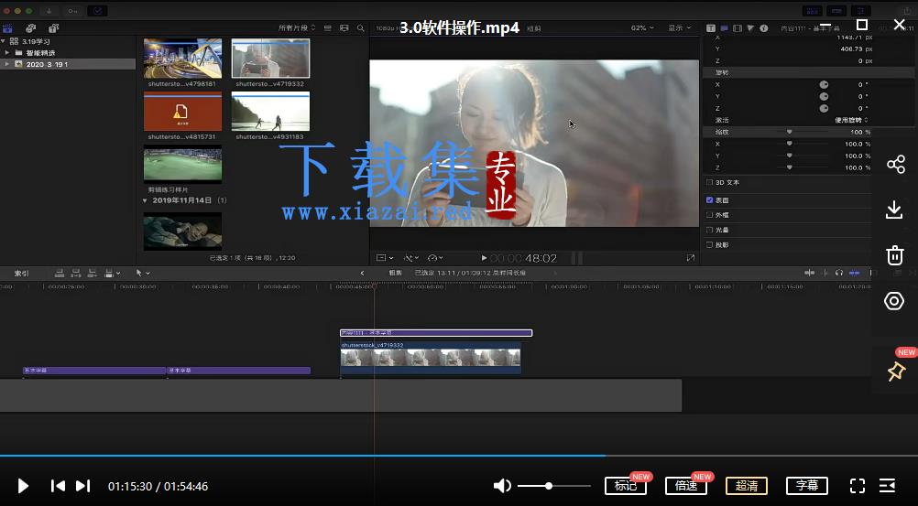Enable the 光晕 glow checkbox
Viewport: 918px width, 506px height.
coord(710,230)
